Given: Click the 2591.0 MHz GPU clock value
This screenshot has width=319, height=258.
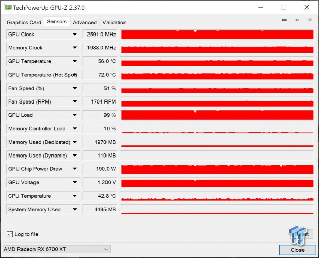Looking at the screenshot, I should coord(100,34).
